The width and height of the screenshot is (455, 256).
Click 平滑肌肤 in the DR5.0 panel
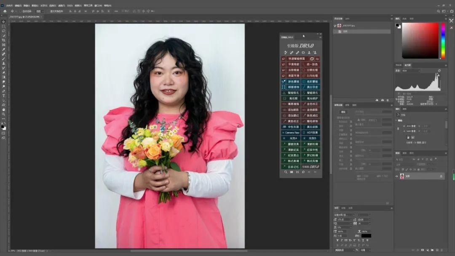295,65
